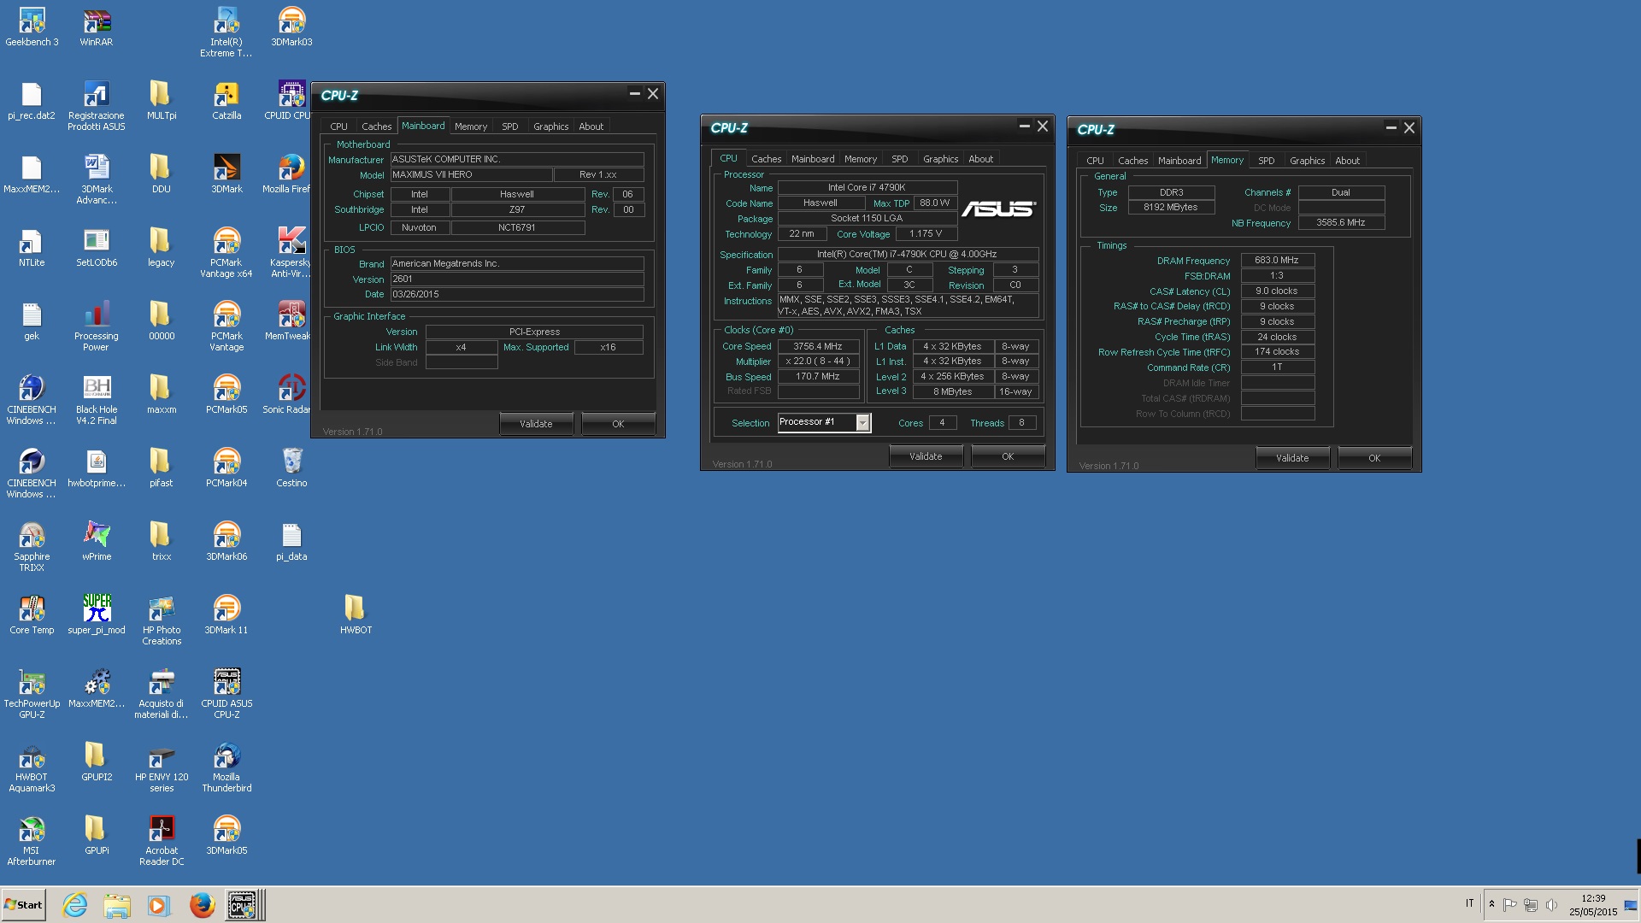Switch to About tab in Memory CPU-Z window

(x=1347, y=161)
